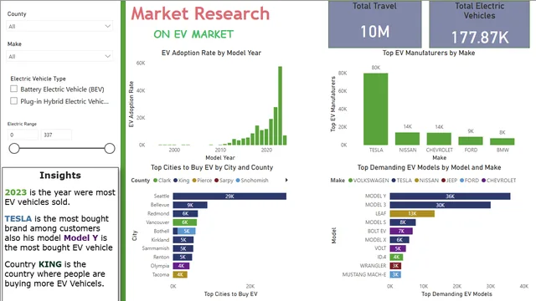Select King in the county legend
The height and width of the screenshot is (301, 536).
(x=181, y=181)
